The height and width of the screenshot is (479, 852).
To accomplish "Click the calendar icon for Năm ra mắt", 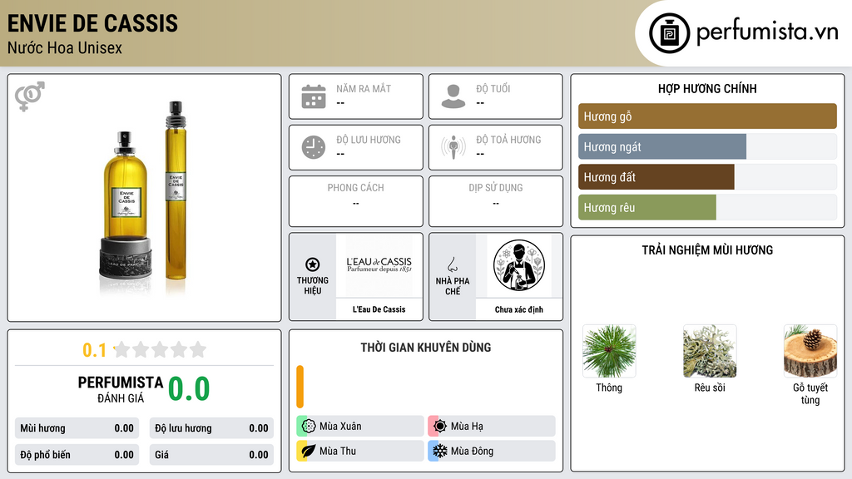I will (x=314, y=96).
